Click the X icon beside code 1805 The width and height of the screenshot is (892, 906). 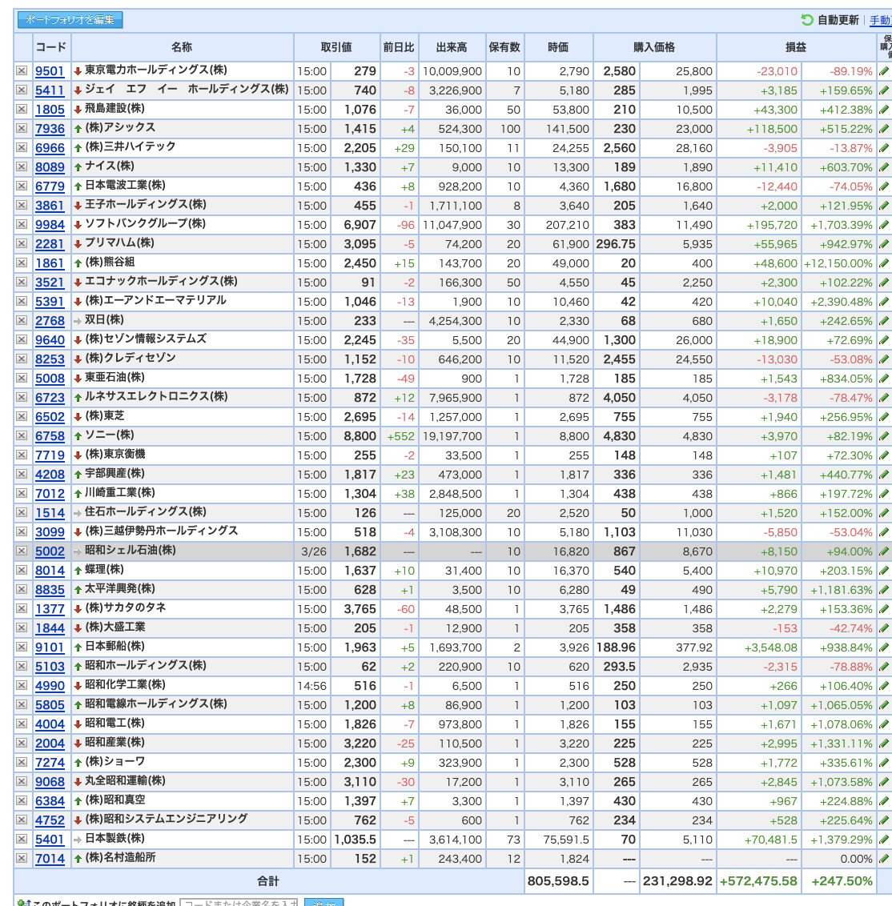[x=22, y=109]
